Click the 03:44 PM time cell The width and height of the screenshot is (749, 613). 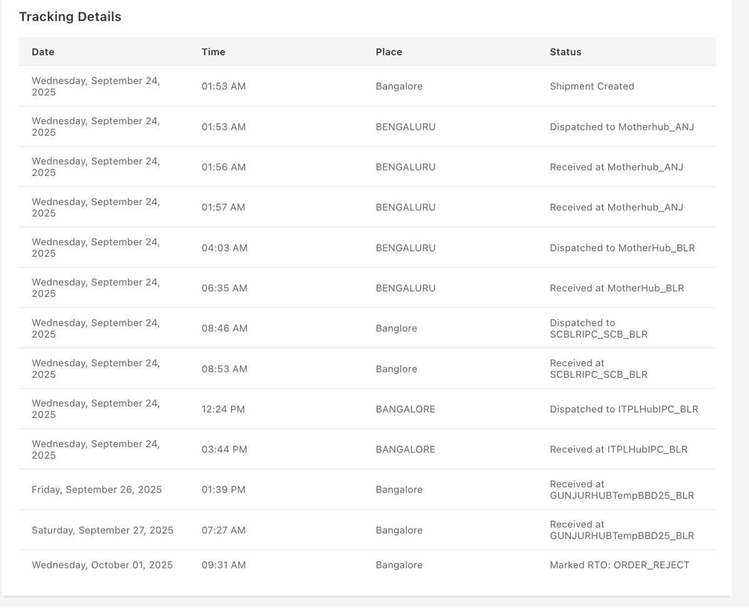click(x=225, y=449)
